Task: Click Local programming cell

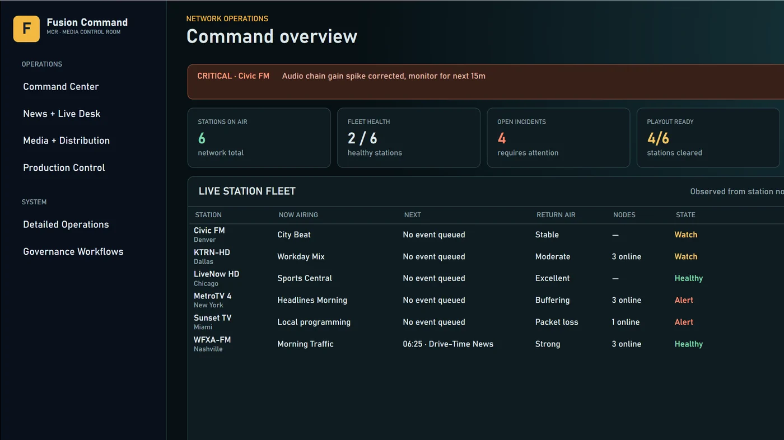Action: point(314,322)
